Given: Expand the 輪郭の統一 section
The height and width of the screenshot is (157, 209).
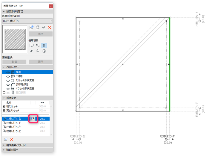Looking at the screenshot, I should point(4,150).
